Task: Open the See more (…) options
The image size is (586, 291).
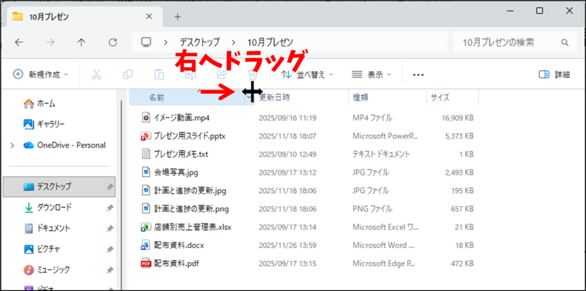Action: click(x=418, y=74)
